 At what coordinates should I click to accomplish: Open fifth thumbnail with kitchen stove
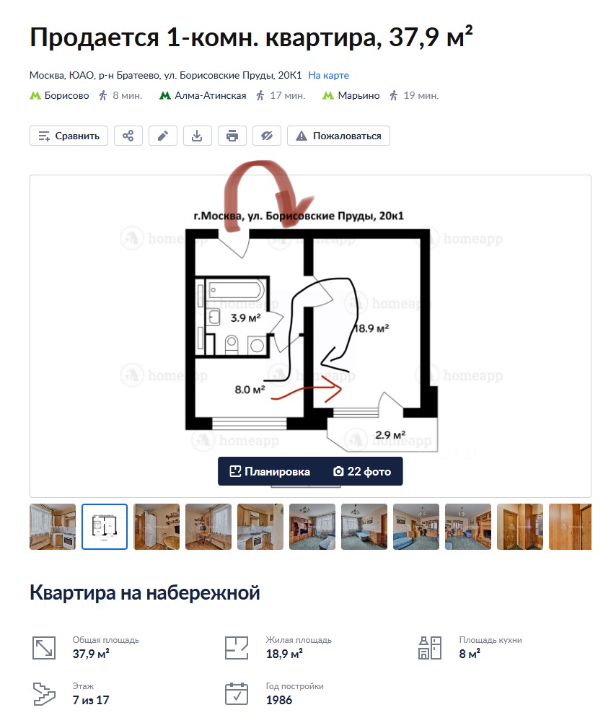260,527
